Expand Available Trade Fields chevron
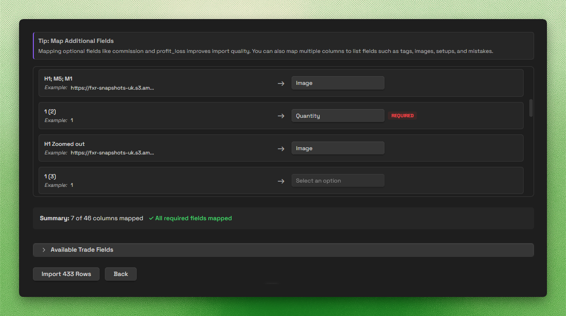This screenshot has width=566, height=316. [x=44, y=250]
